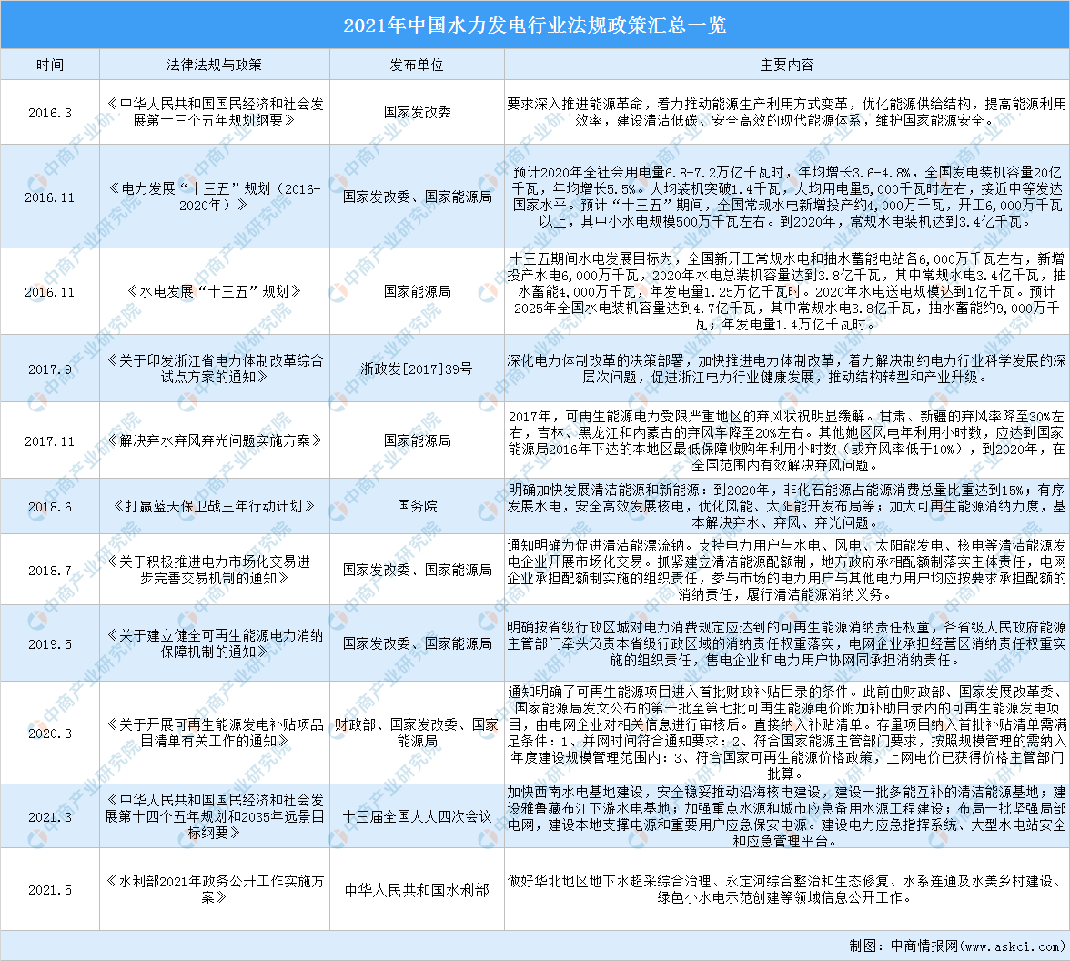Select the 《水电发展"十三五"规划》 policy cell

point(215,292)
